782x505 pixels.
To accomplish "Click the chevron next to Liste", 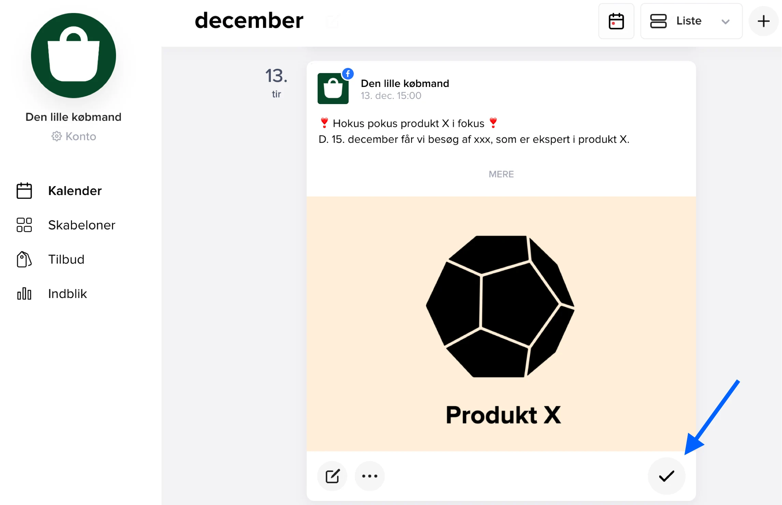I will 725,22.
